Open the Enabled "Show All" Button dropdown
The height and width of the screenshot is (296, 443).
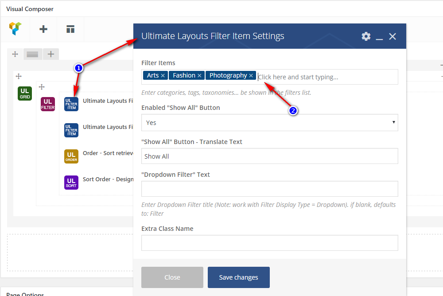[269, 123]
